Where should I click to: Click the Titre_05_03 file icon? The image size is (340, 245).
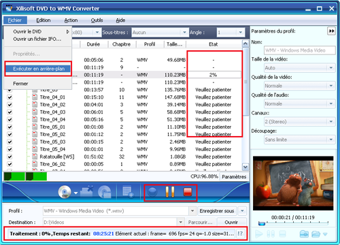click(35, 142)
